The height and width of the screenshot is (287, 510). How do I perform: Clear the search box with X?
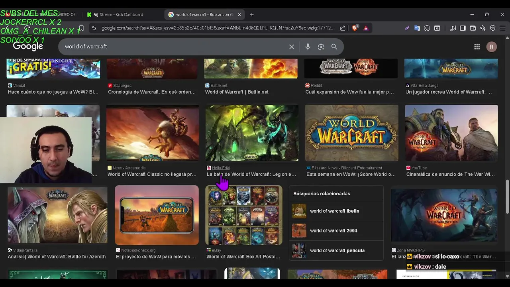[x=292, y=47]
